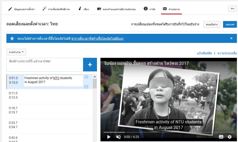Image resolution: width=238 pixels, height=142 pixels.
Task: Play the video in the player
Action: click(109, 137)
